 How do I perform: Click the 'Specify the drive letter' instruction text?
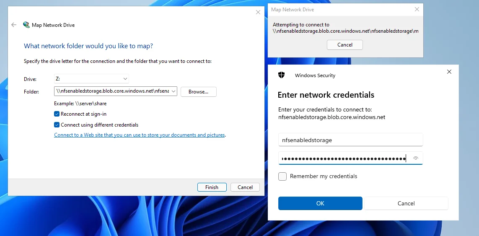click(x=118, y=61)
